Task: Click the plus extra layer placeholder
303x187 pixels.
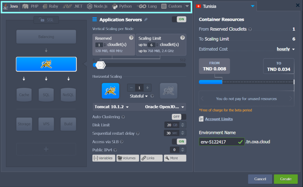Action: pos(46,149)
